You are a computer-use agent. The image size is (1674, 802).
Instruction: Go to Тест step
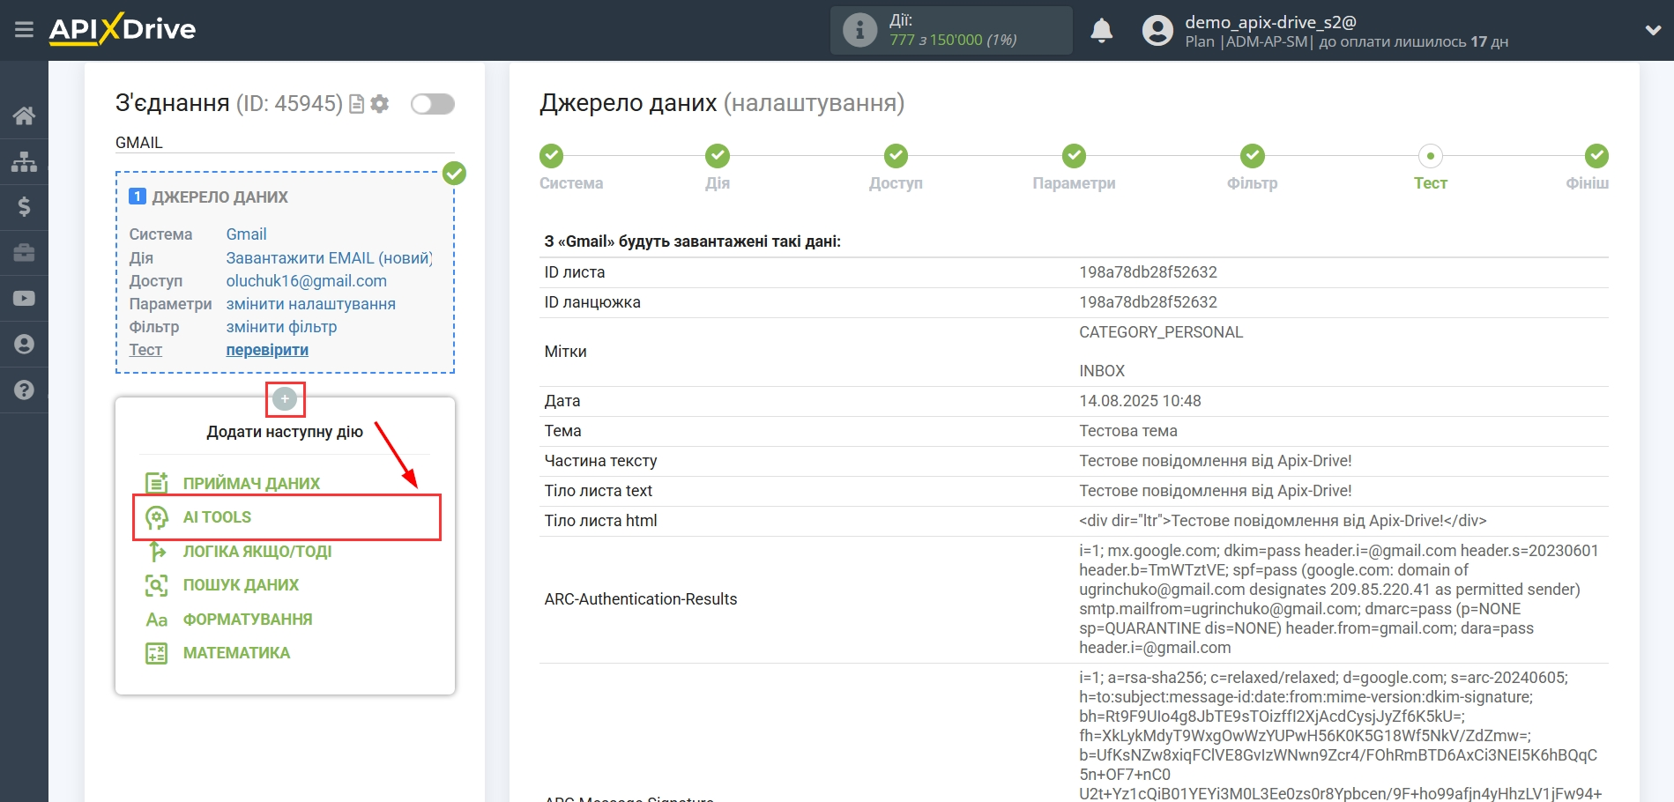pos(1430,156)
